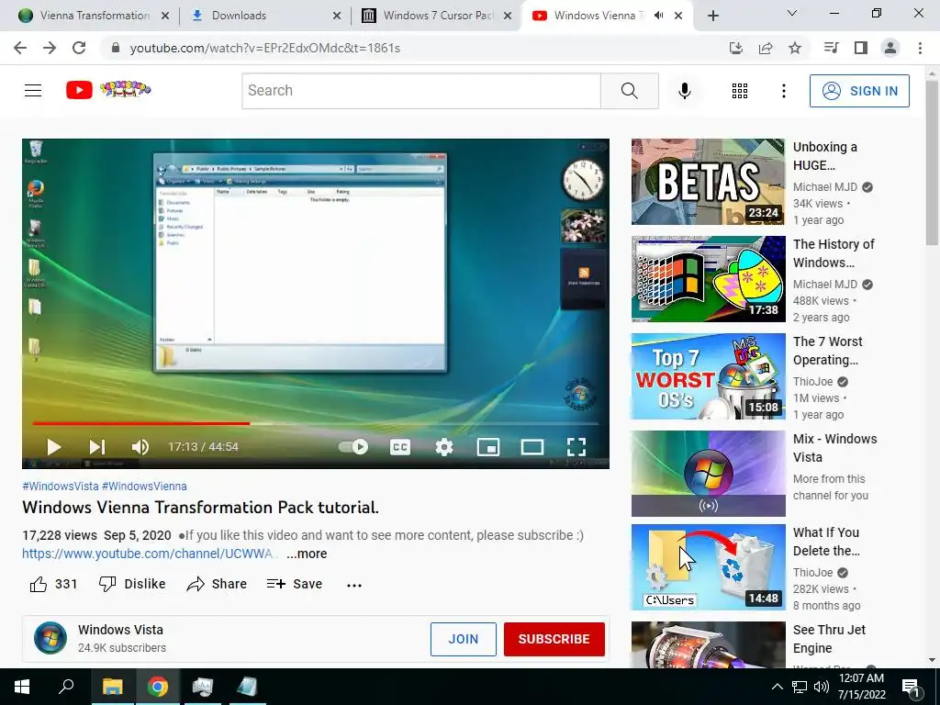Open the Windows Start menu
This screenshot has height=705, width=940.
(x=22, y=687)
